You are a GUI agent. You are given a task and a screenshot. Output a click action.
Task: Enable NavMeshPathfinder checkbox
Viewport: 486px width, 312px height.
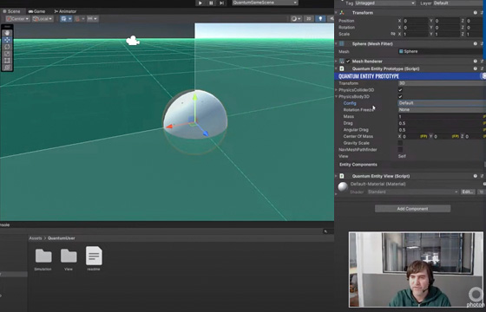(400, 150)
